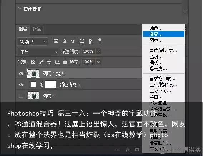This screenshot has width=203, height=156.
Task: Toggle the layer filtering on/off switch
Action: click(x=100, y=41)
